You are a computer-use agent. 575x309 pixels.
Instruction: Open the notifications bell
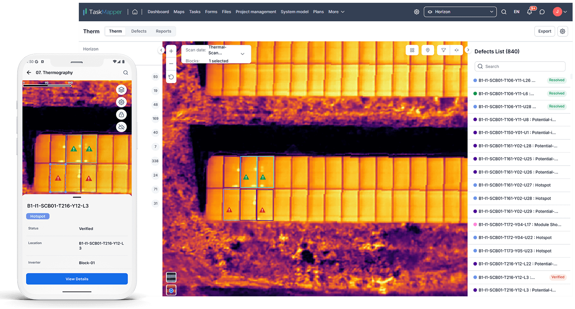tap(529, 12)
